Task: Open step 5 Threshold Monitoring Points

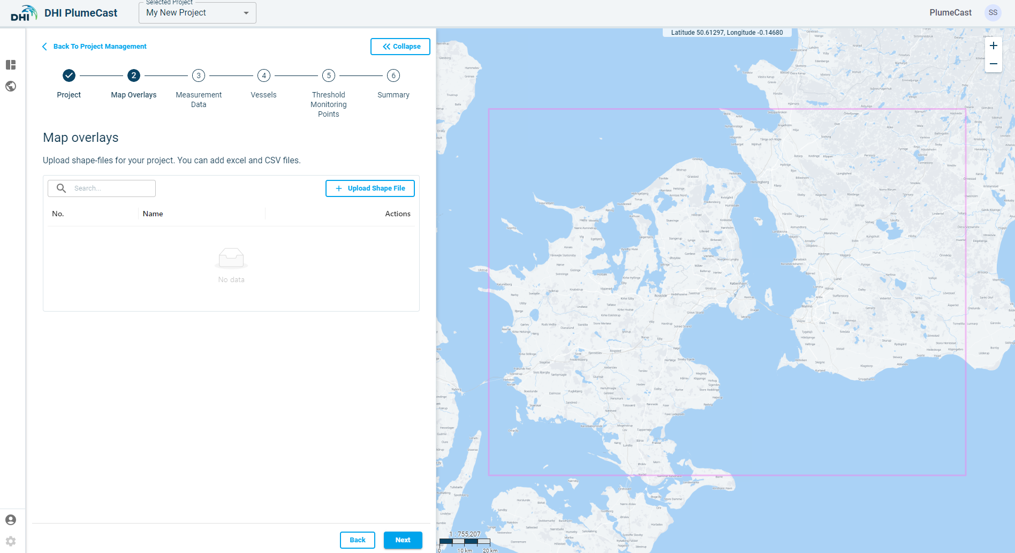Action: point(329,75)
